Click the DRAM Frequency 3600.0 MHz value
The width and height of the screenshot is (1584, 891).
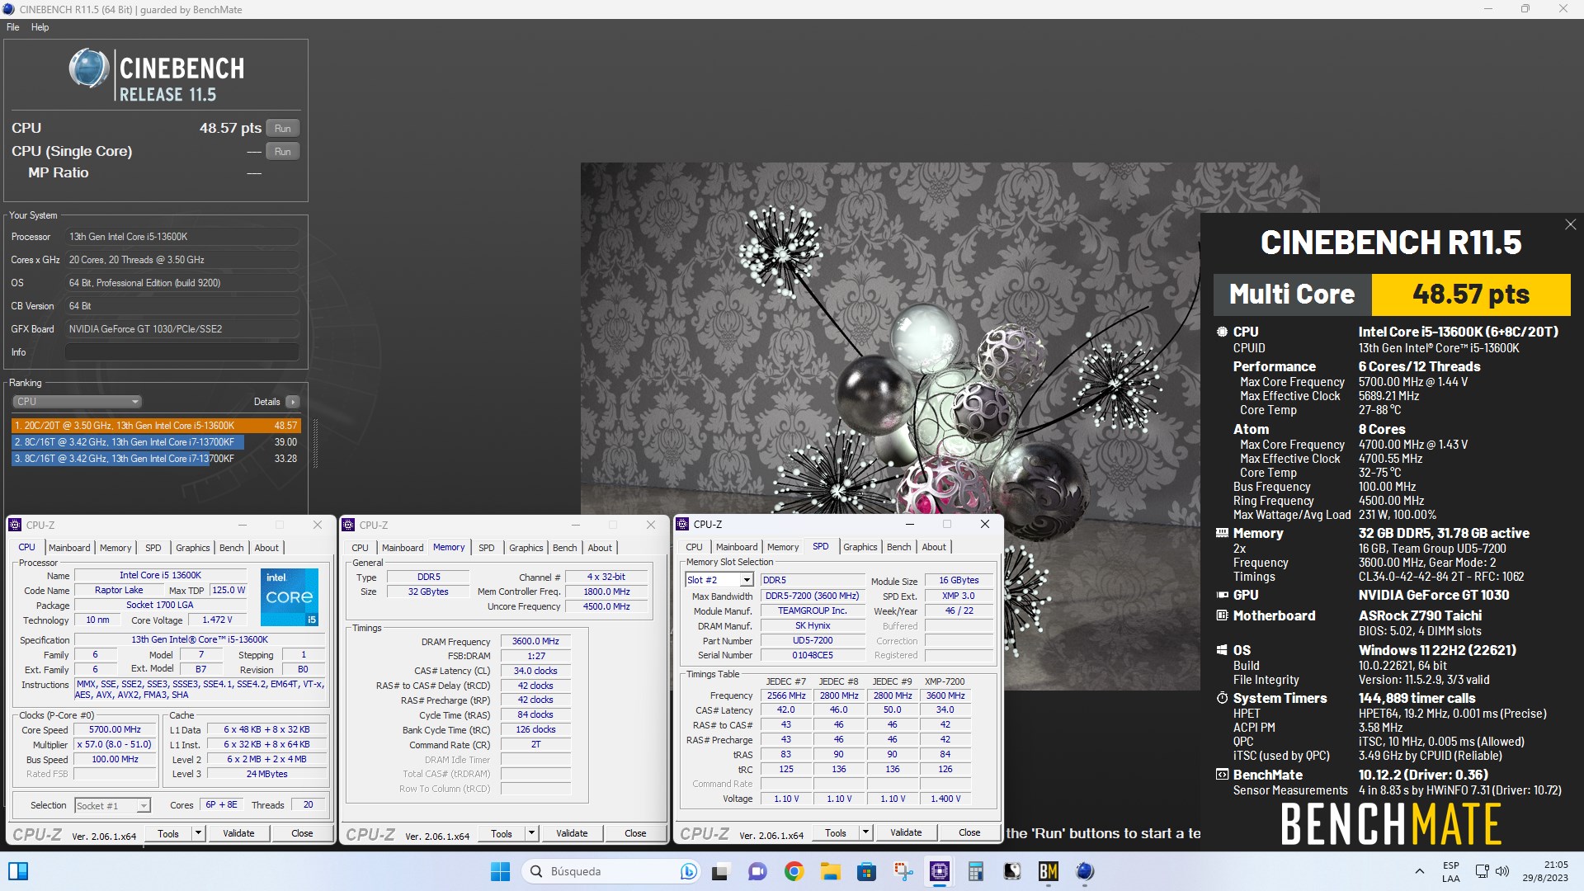click(x=535, y=641)
